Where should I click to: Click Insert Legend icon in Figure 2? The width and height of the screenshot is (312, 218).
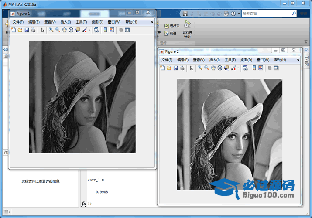click(x=261, y=68)
